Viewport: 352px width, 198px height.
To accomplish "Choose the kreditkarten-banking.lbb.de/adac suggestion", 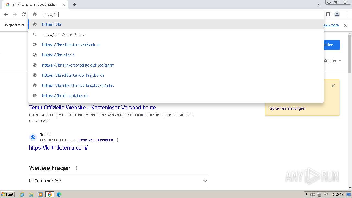I will [176, 86].
